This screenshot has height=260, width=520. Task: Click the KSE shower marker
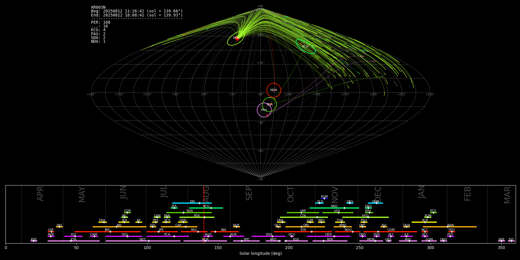tap(34, 241)
